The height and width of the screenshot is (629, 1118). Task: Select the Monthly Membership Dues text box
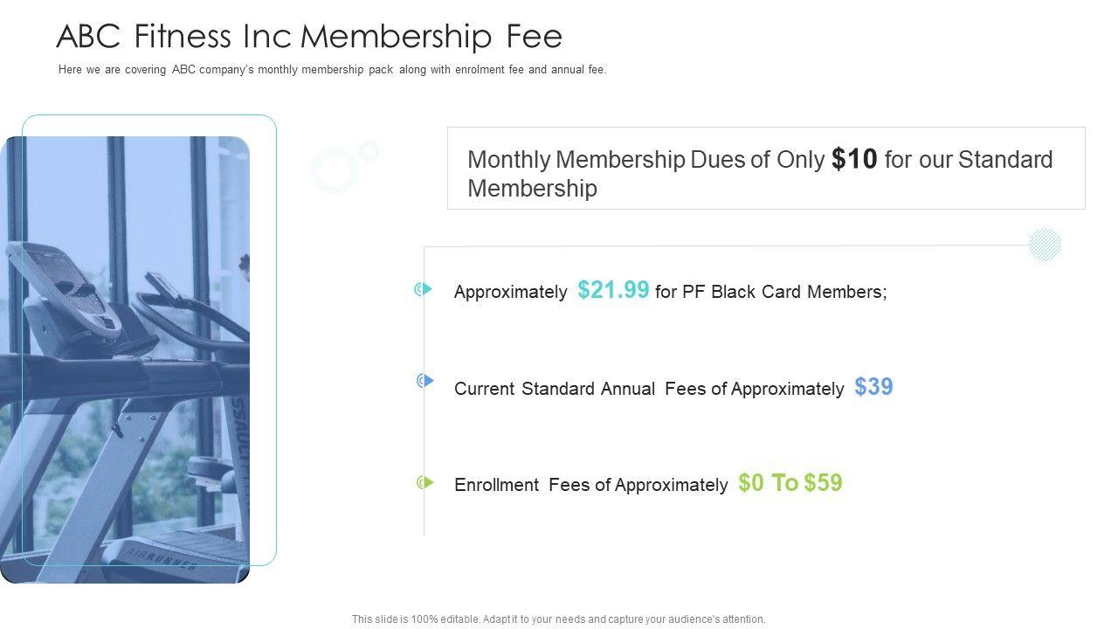pyautogui.click(x=766, y=169)
